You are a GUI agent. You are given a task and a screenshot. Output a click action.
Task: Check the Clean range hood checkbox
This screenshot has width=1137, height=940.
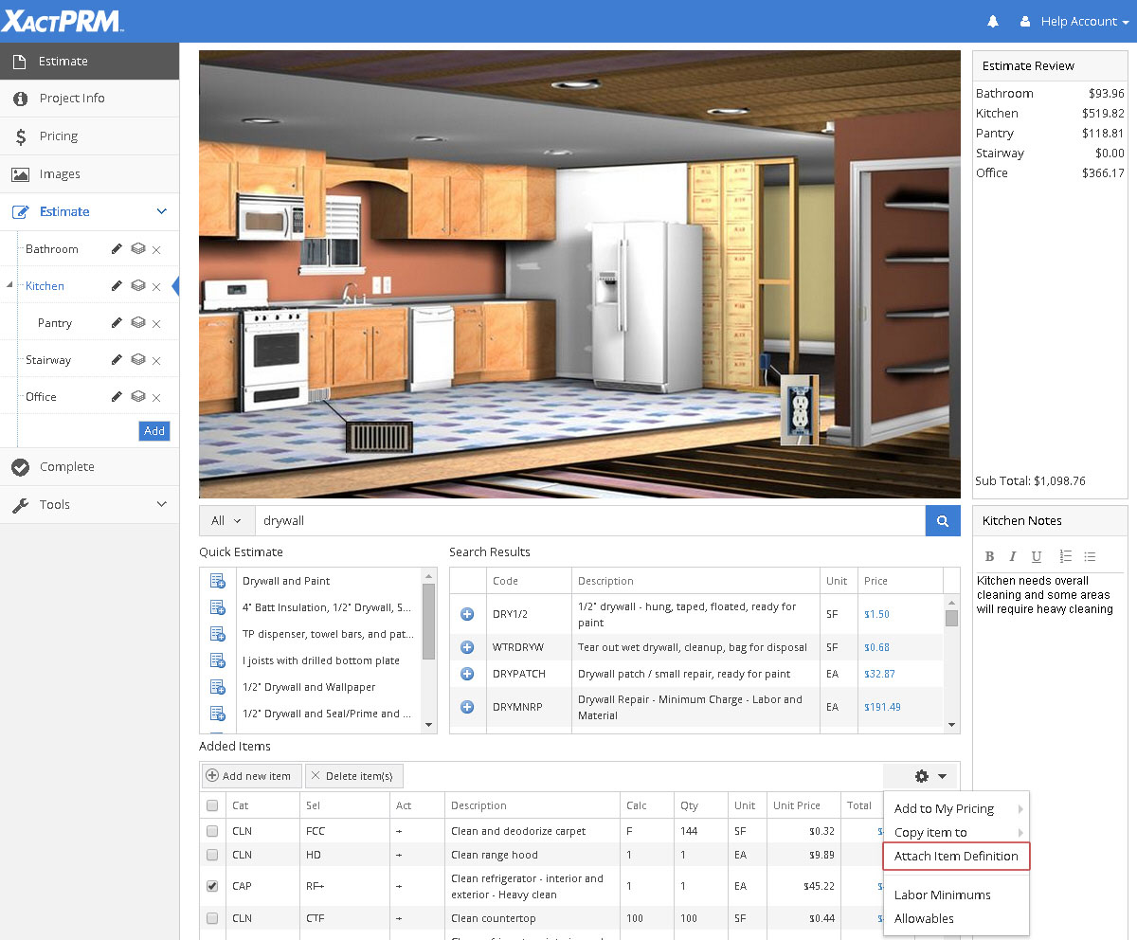pos(212,855)
